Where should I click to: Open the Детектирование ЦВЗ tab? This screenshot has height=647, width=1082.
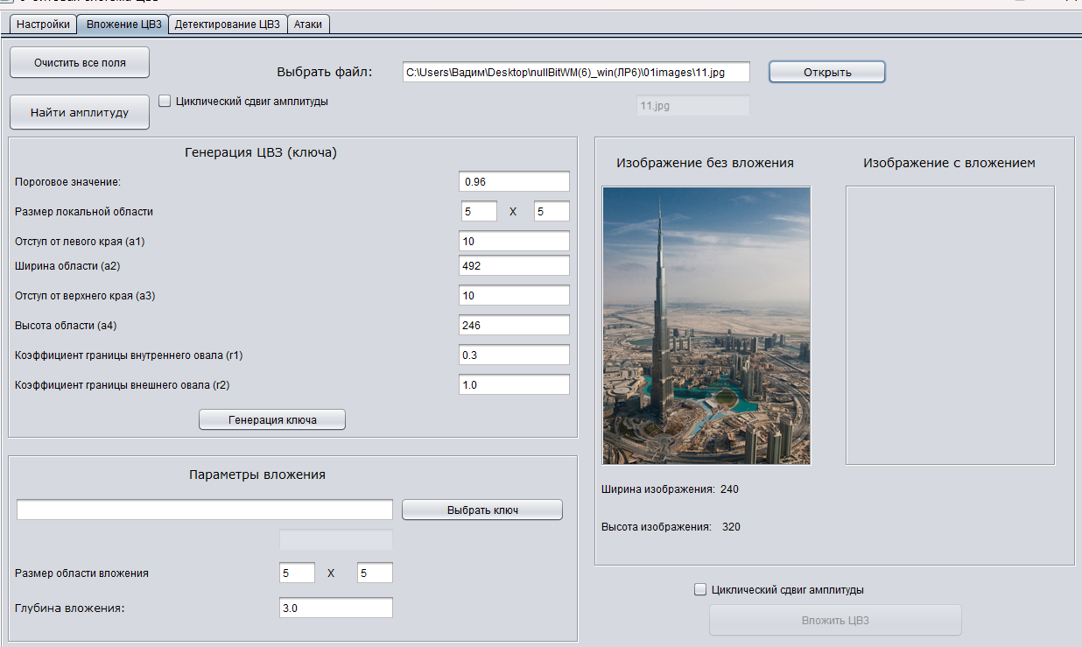228,25
